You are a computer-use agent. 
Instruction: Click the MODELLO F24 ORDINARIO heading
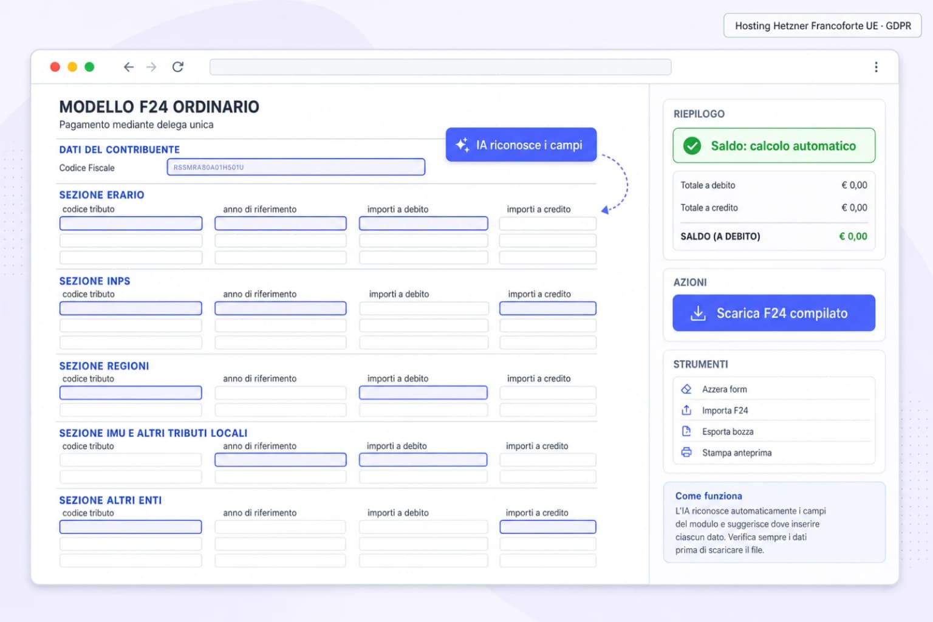[159, 107]
